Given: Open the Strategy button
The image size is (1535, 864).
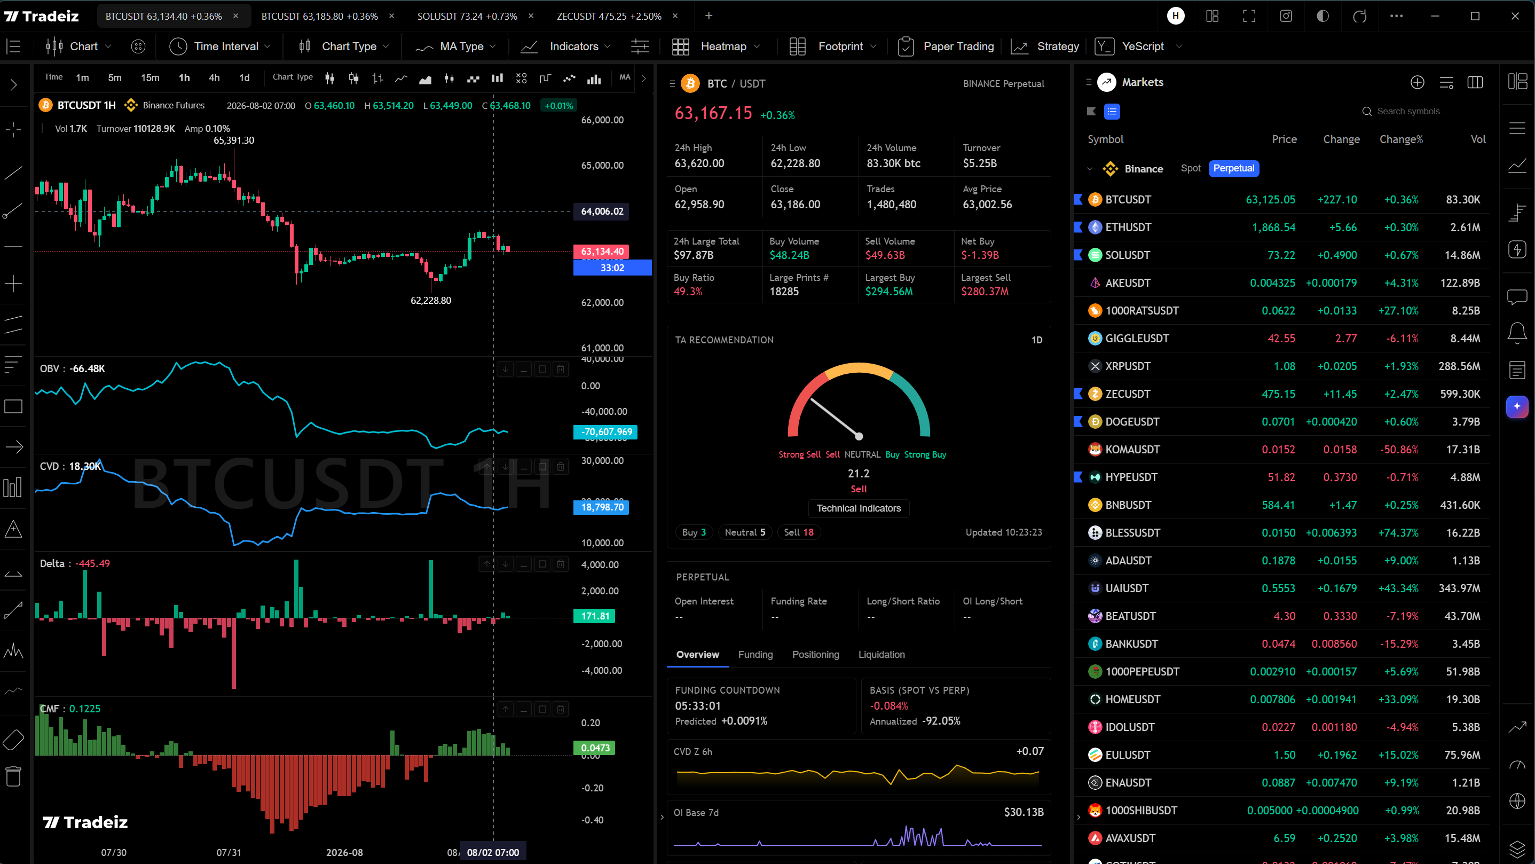Looking at the screenshot, I should coord(1045,46).
